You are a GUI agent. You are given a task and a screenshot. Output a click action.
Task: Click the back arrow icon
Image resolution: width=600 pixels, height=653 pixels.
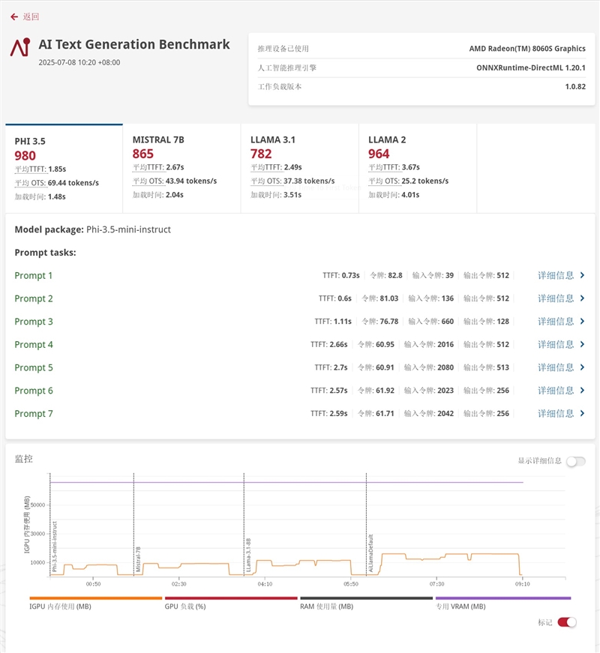(13, 16)
